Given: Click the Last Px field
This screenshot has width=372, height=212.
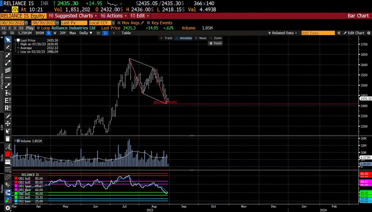Looking at the screenshot, I should (74, 23).
